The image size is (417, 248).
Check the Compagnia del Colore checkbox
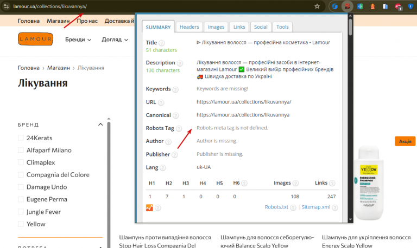pos(21,174)
